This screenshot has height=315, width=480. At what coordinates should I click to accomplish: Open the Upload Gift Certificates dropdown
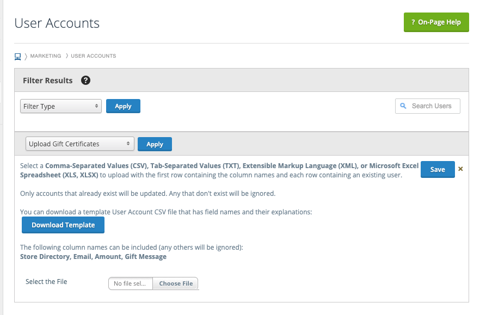80,144
